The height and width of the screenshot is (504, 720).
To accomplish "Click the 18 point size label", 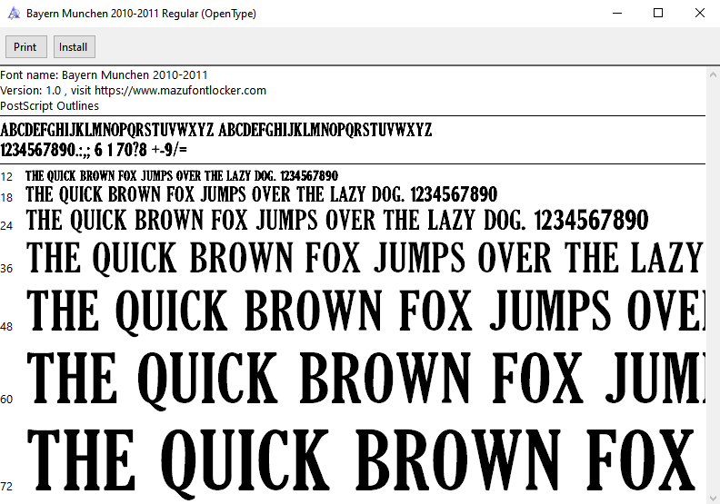I will [7, 198].
